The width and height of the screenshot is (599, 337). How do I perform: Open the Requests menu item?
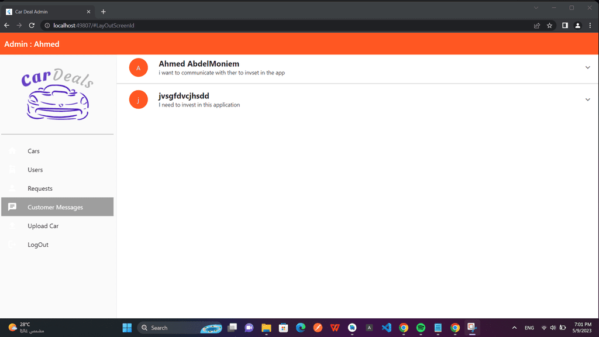tap(57, 188)
